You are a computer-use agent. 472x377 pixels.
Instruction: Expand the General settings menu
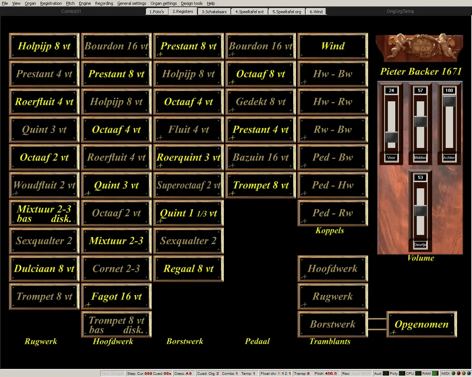point(132,3)
